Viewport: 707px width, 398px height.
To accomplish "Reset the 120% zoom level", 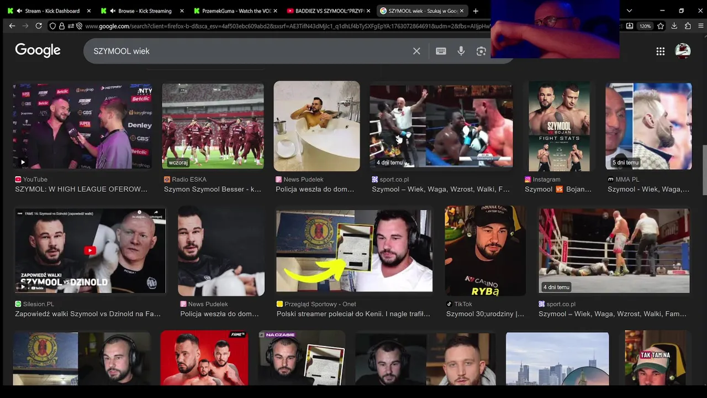I will (645, 26).
